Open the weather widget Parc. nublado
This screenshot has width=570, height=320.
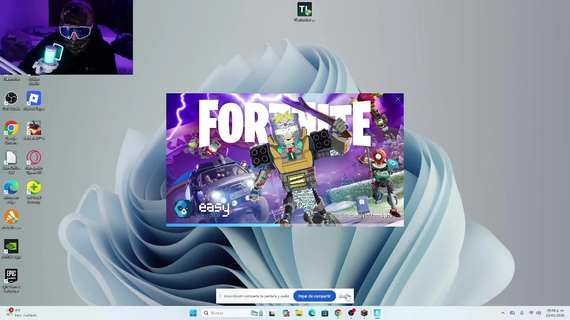[x=21, y=313]
